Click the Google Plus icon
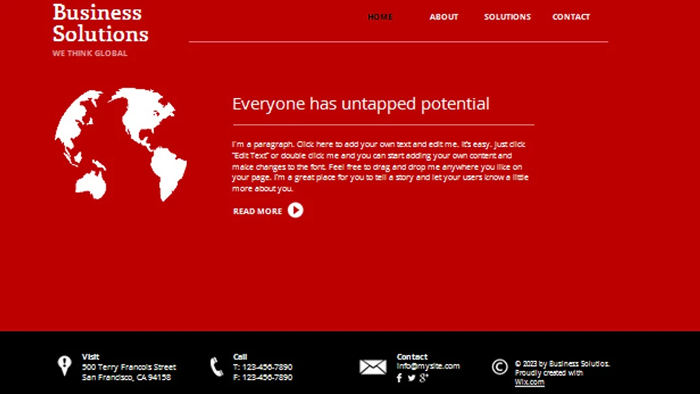This screenshot has height=394, width=700. (x=424, y=378)
